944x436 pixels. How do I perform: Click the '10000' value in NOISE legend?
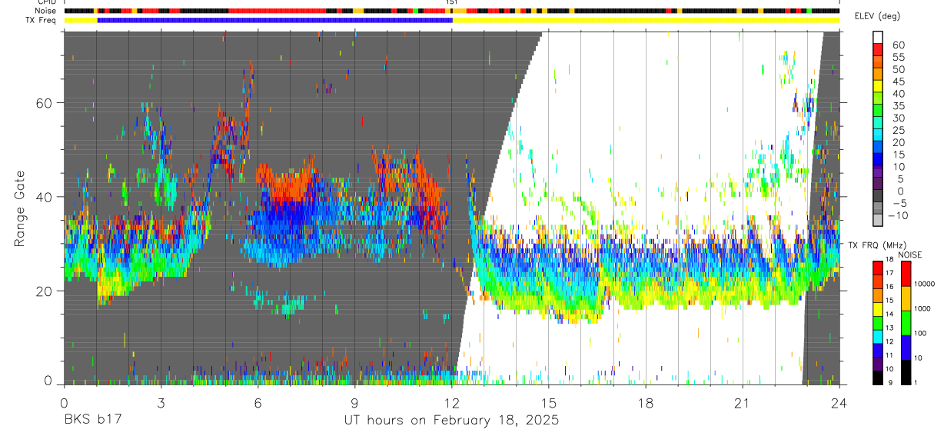(924, 285)
